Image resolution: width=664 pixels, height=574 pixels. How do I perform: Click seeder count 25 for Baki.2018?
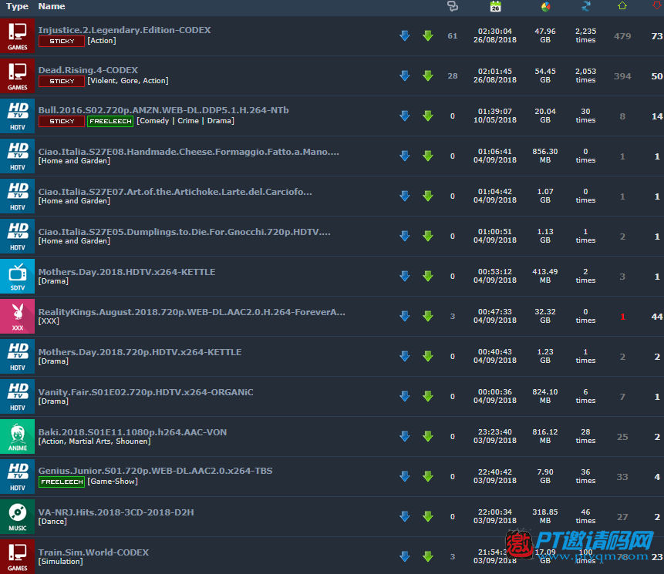click(x=622, y=437)
